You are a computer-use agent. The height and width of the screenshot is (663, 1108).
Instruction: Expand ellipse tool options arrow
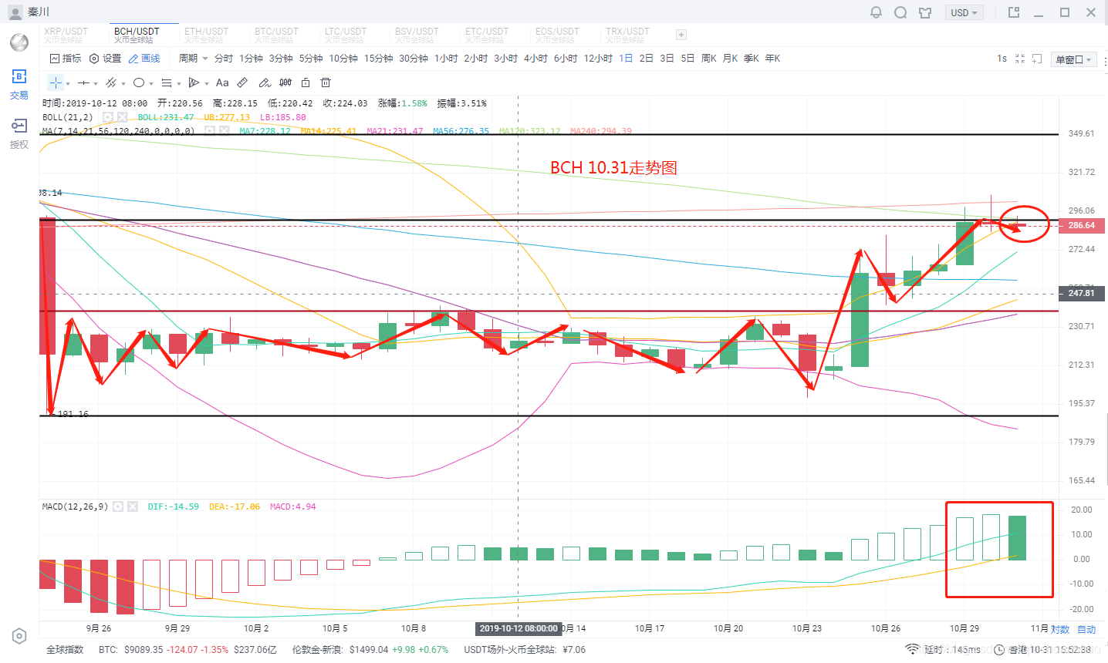pos(151,83)
